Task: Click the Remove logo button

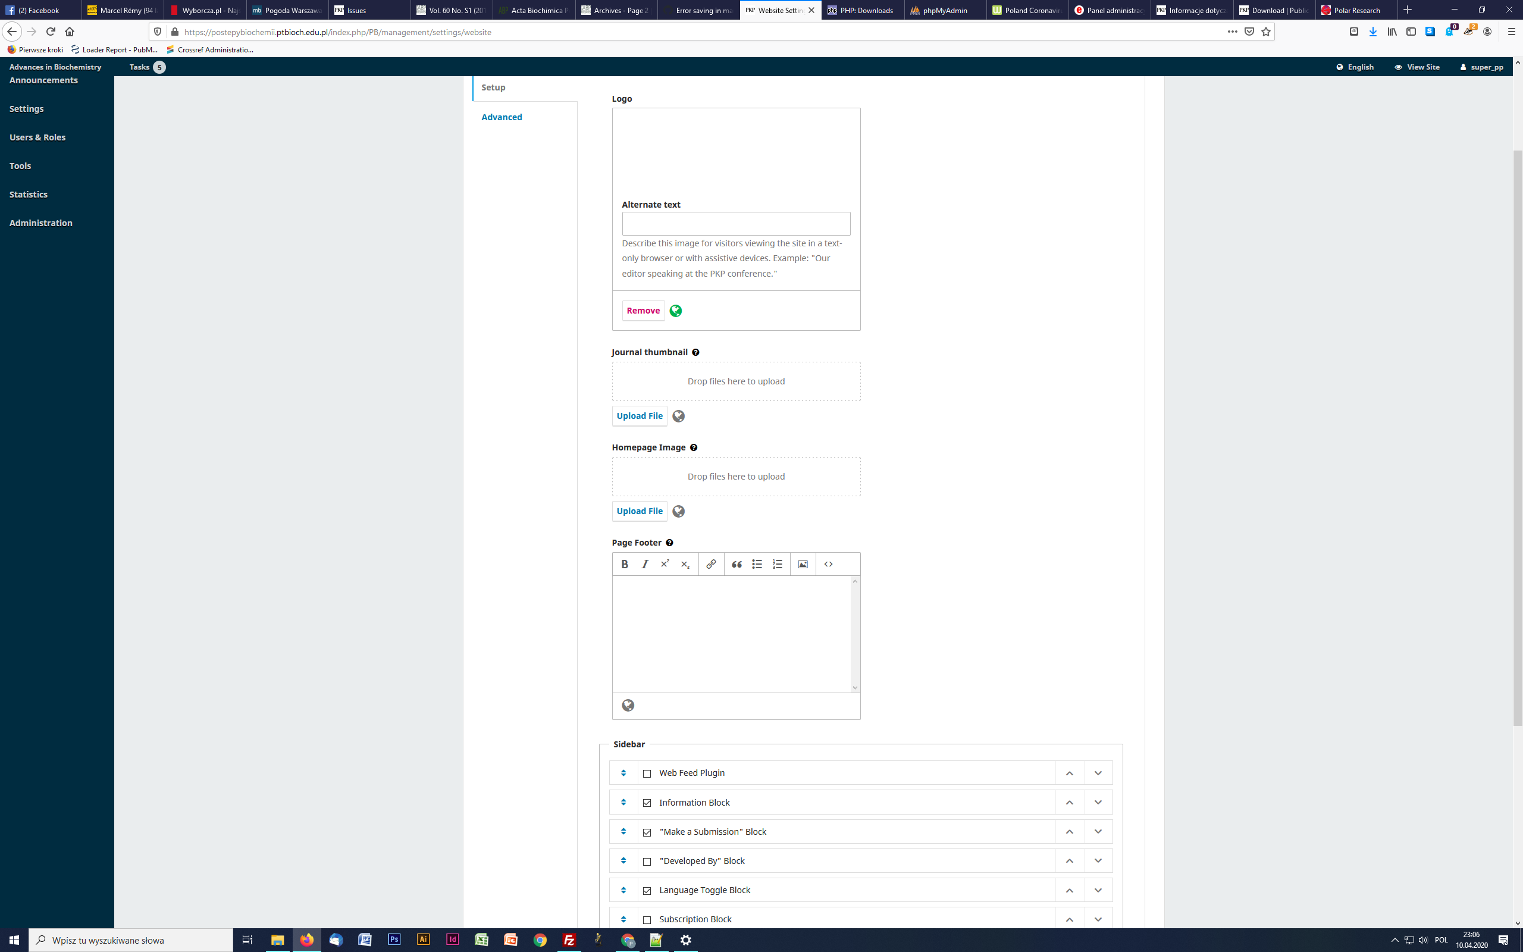Action: point(643,311)
